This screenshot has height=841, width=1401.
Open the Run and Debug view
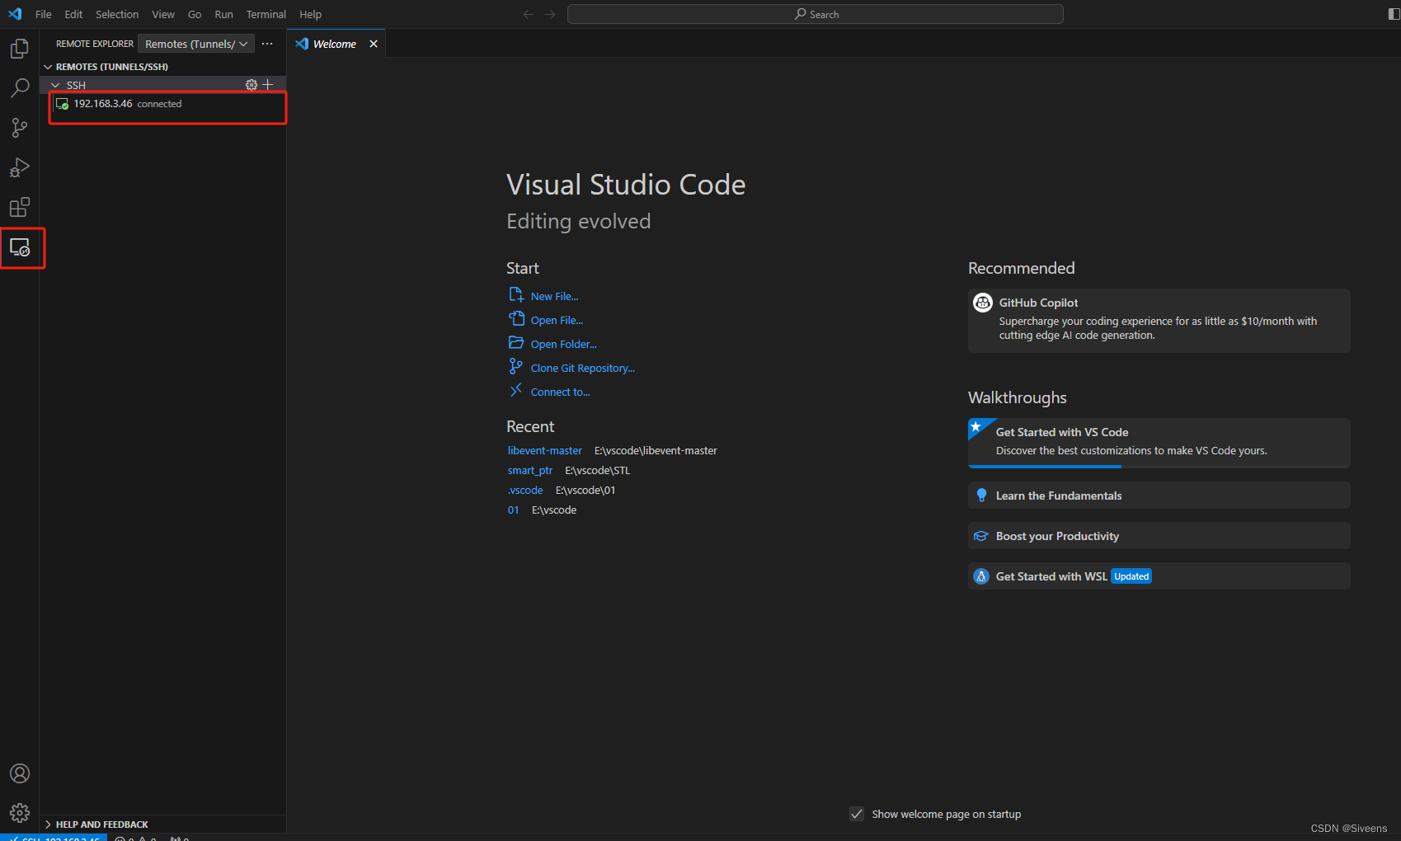[19, 167]
